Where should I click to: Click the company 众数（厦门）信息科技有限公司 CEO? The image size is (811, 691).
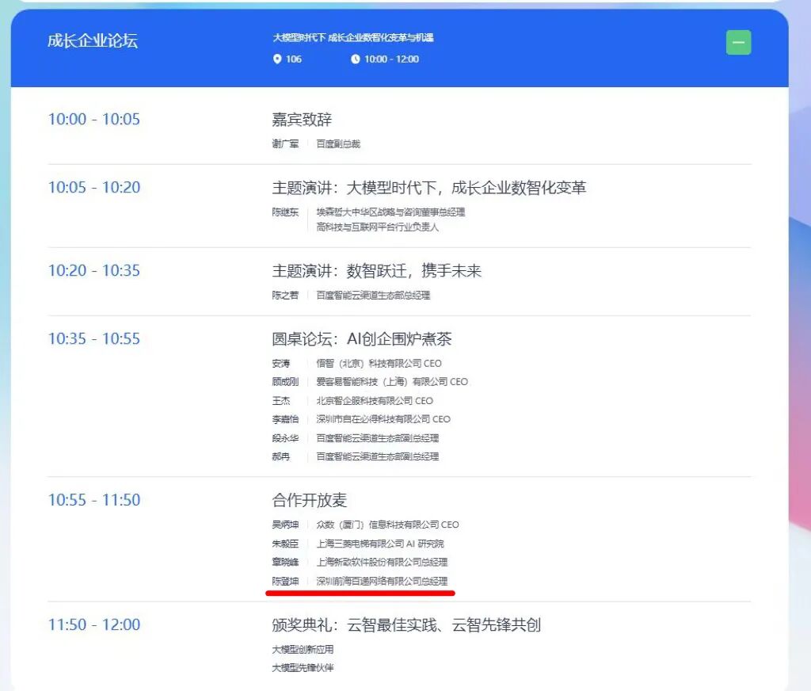tap(387, 525)
